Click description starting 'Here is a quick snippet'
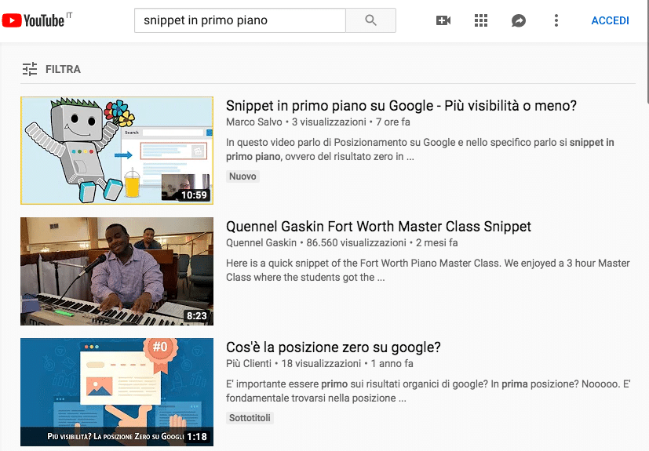 [x=428, y=270]
